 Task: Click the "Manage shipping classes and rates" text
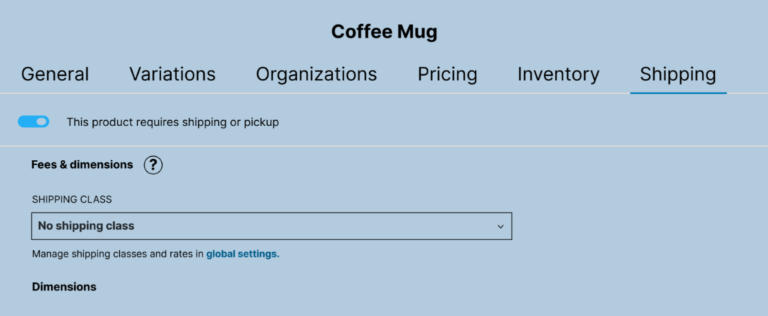pos(118,254)
